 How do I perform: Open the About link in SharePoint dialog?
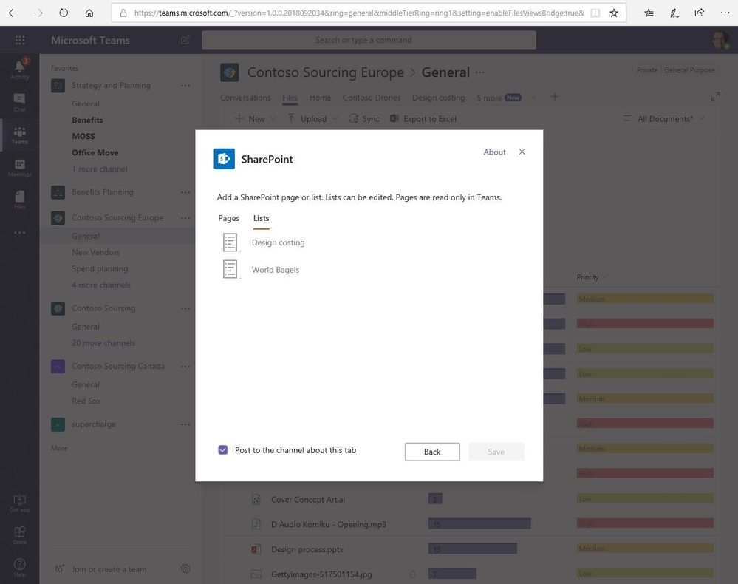(494, 152)
